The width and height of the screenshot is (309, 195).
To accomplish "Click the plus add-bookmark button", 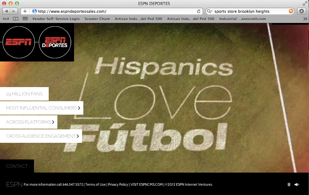I will (x=25, y=11).
